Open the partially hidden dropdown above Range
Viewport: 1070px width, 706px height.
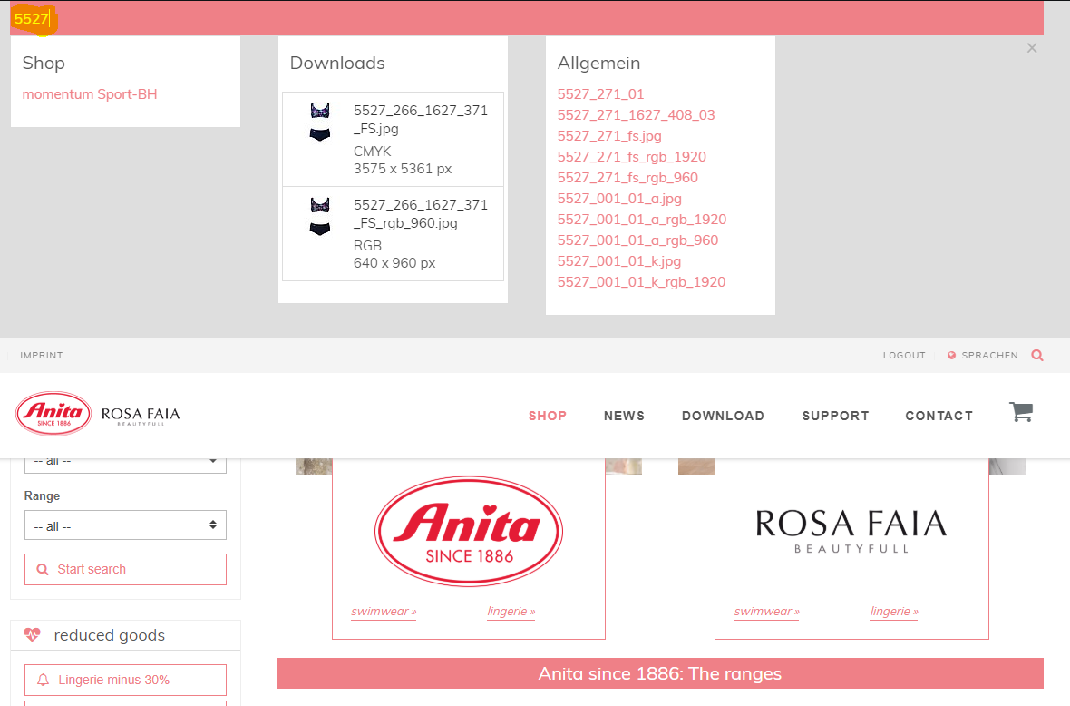pos(125,461)
